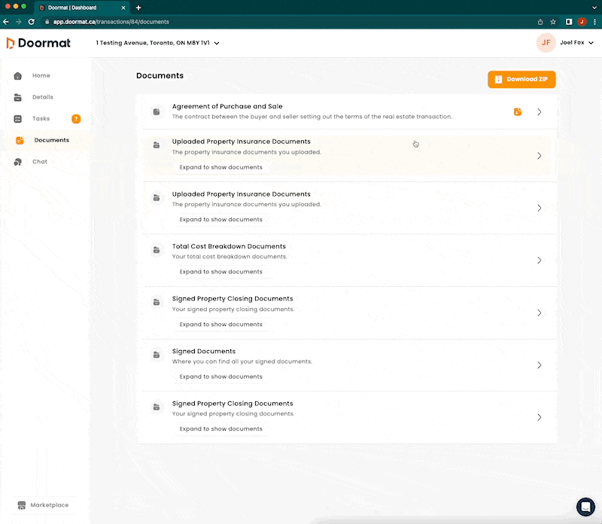Open the Joel Fox account dropdown
This screenshot has width=602, height=524.
coord(577,43)
